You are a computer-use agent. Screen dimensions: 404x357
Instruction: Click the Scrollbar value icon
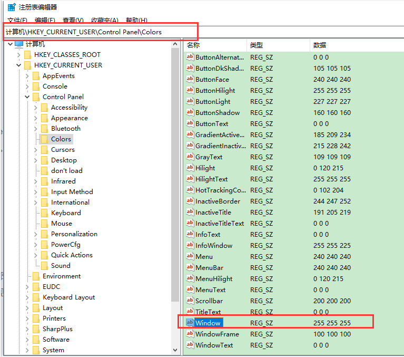click(190, 301)
